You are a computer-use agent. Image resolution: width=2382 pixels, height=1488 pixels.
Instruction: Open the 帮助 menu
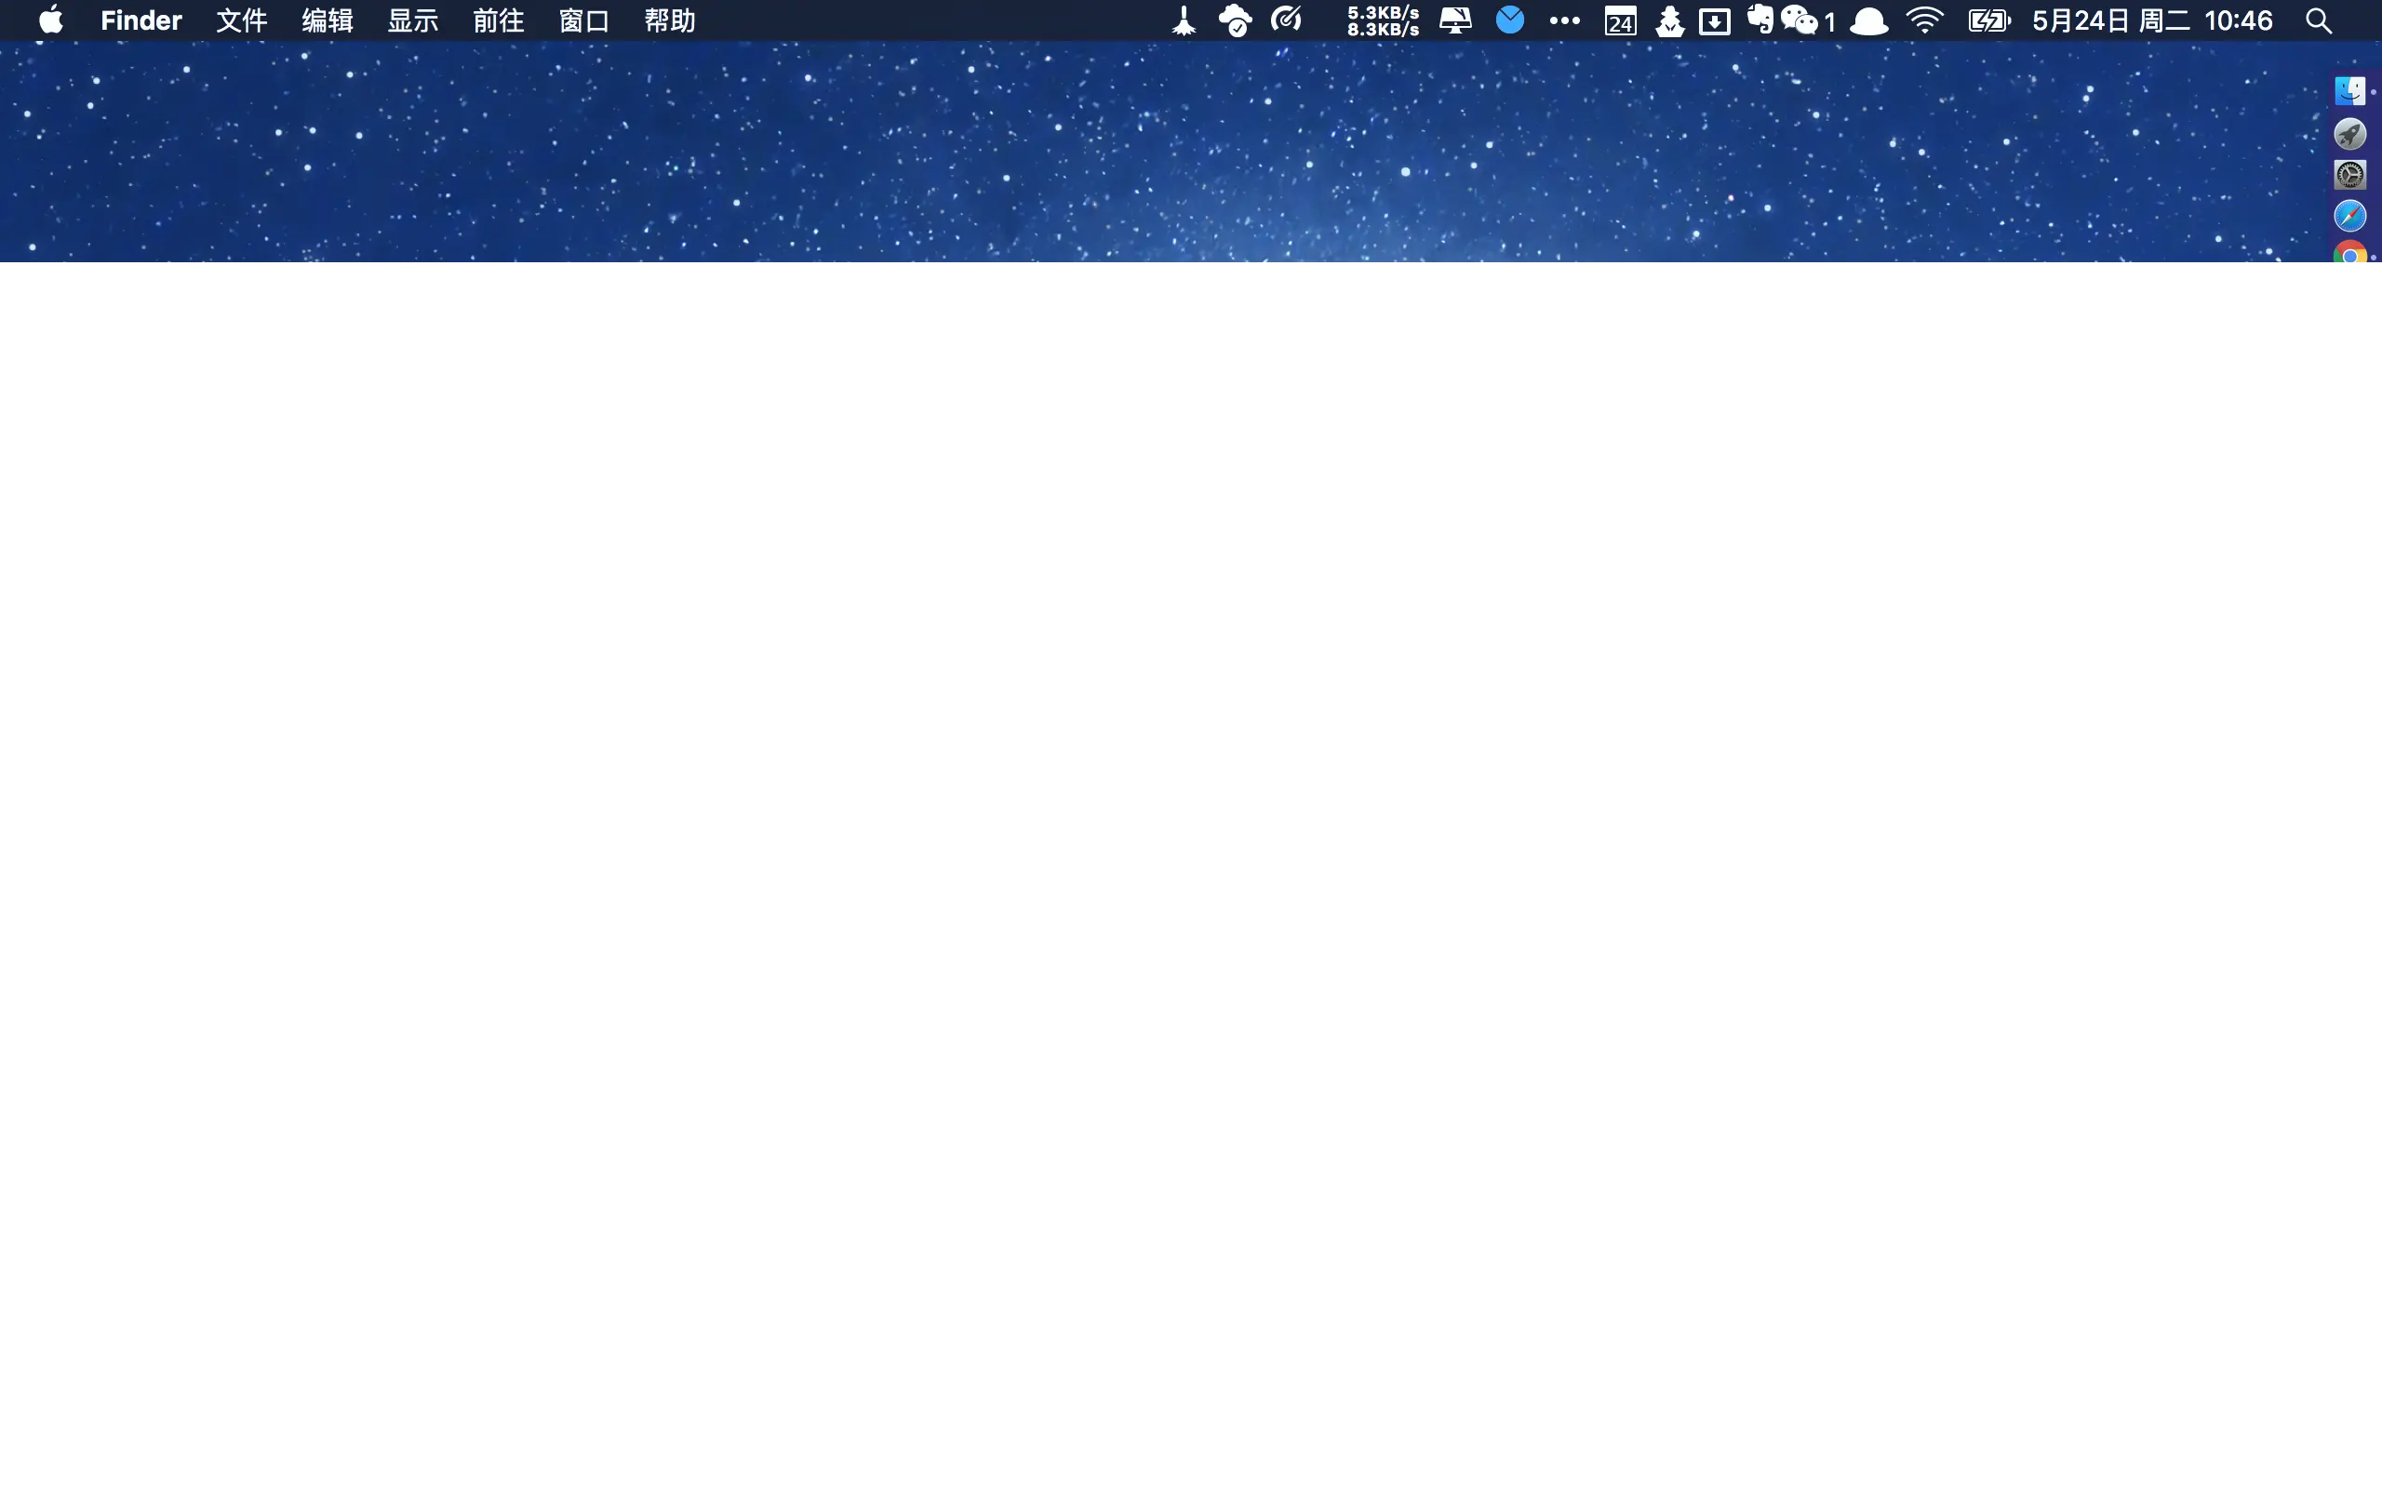click(669, 20)
